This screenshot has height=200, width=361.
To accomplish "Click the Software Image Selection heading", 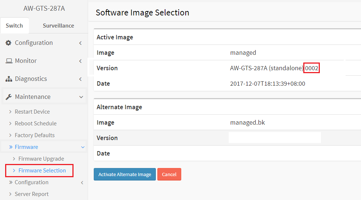I will point(142,12).
